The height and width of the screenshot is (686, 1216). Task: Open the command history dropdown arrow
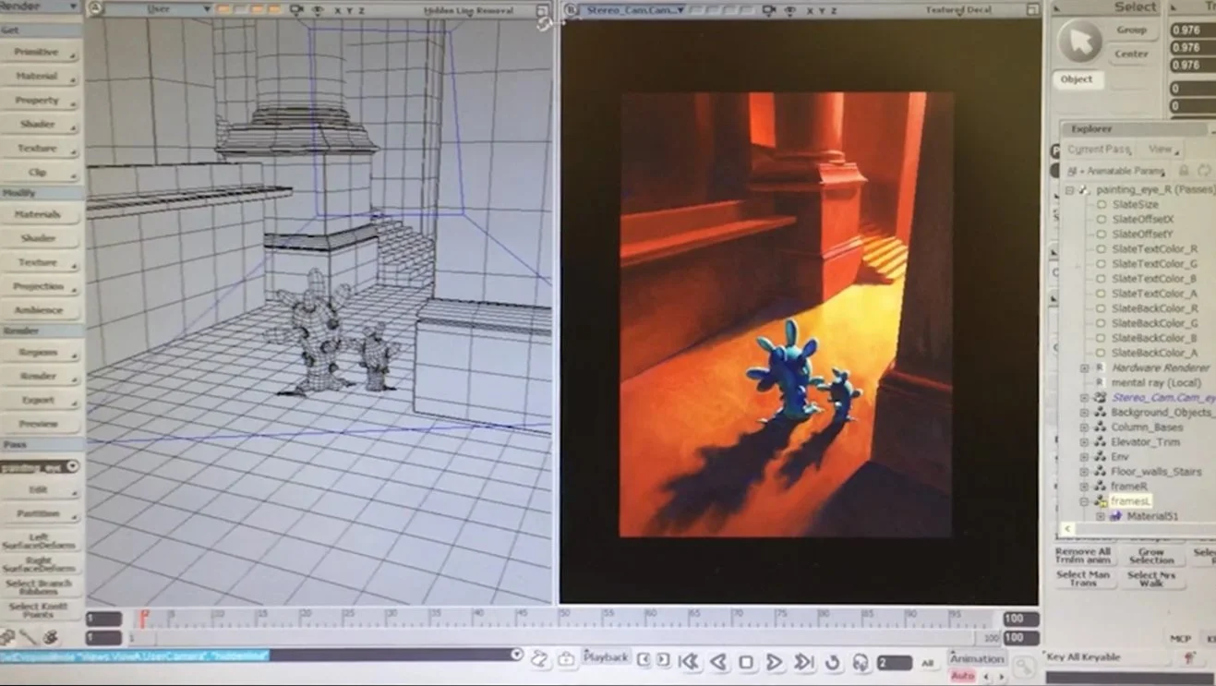click(x=516, y=655)
